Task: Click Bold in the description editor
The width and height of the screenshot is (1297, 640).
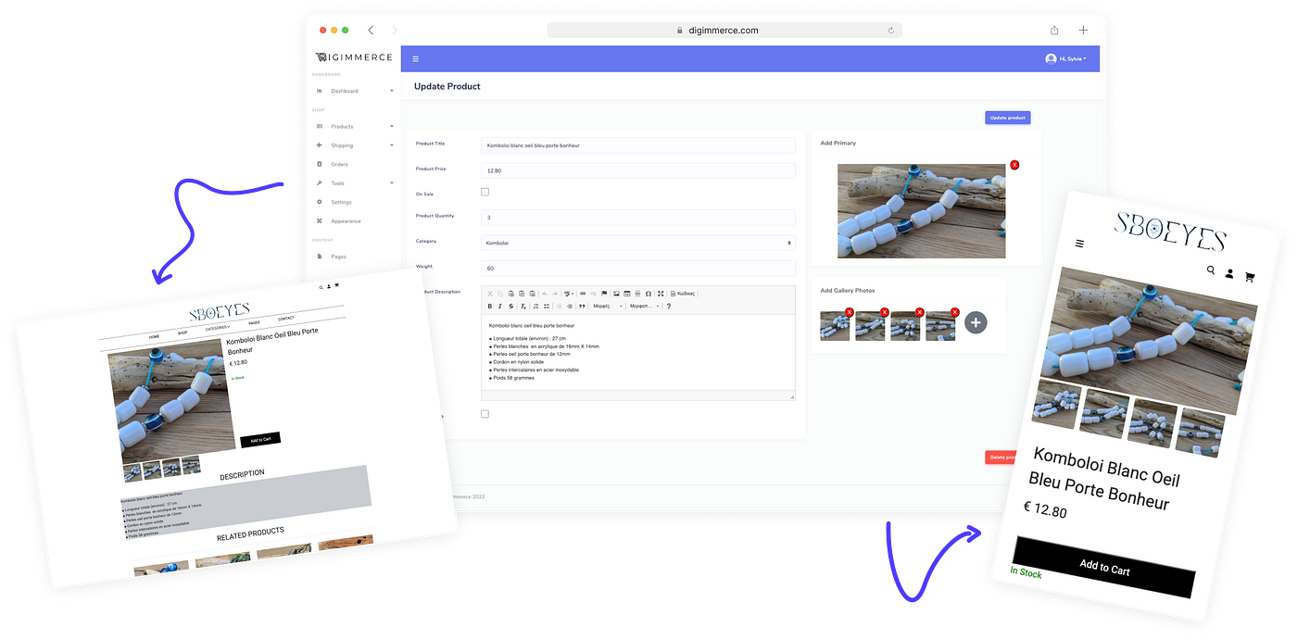Action: pyautogui.click(x=490, y=307)
